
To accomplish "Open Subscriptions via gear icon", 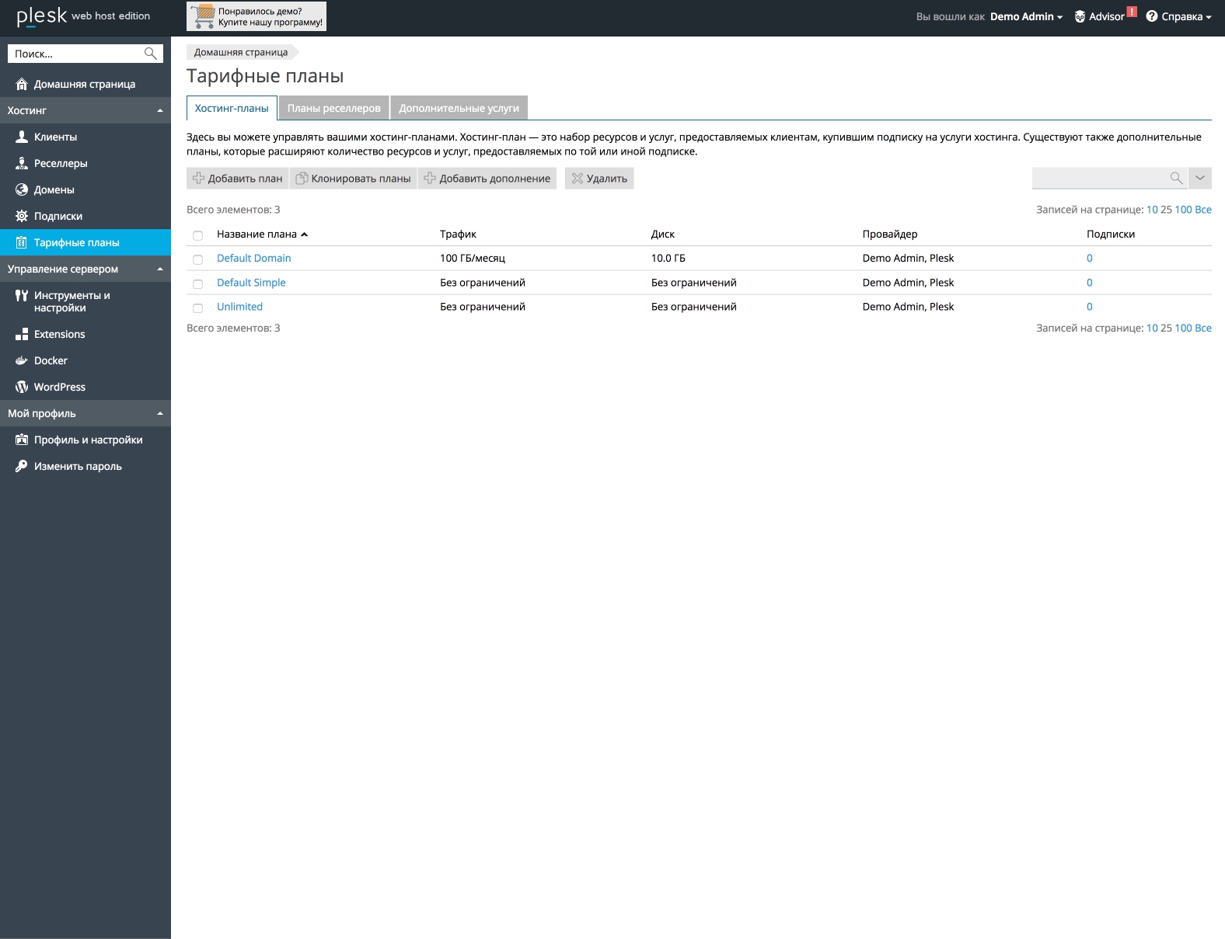I will [x=22, y=216].
